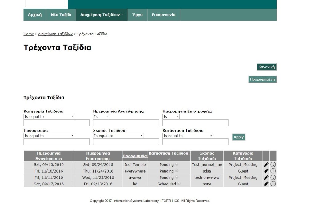Expand the Διαχείριση Ταξιδίων menu
Screen dimensions: 315x207
point(102,15)
